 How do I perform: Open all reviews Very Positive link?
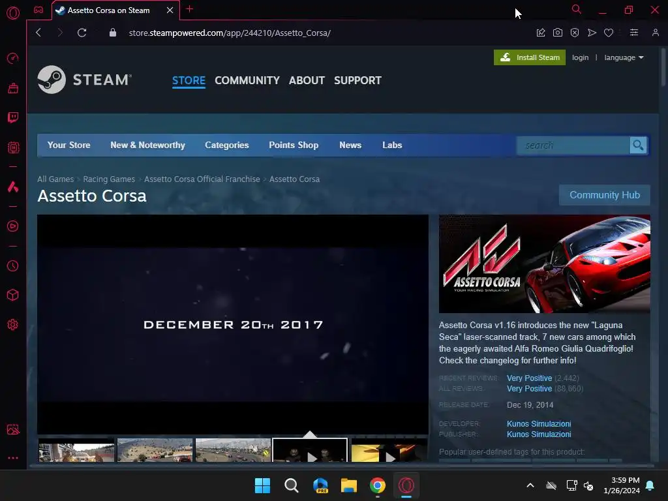(529, 389)
